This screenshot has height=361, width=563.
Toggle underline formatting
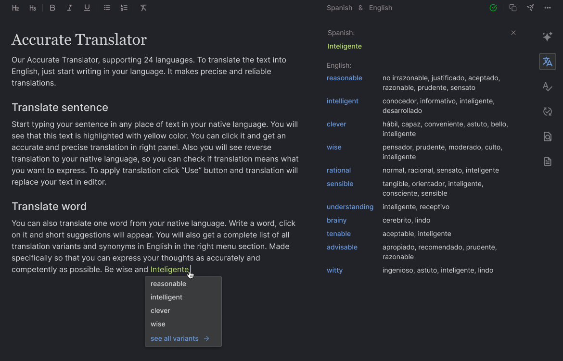click(87, 8)
